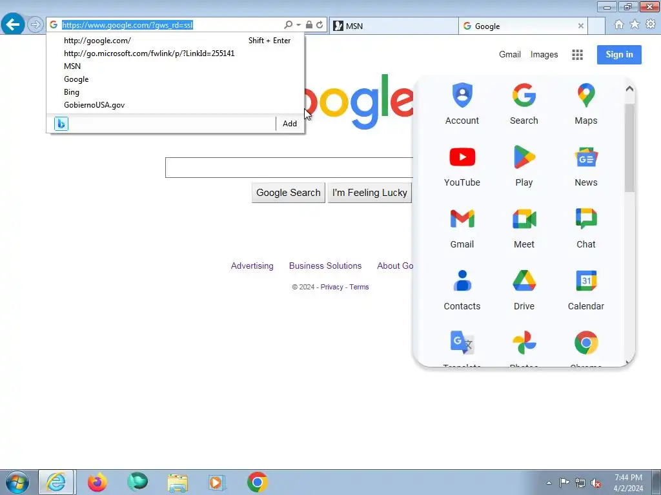Open Account in the apps panel
Image resolution: width=661 pixels, height=495 pixels.
(x=462, y=104)
